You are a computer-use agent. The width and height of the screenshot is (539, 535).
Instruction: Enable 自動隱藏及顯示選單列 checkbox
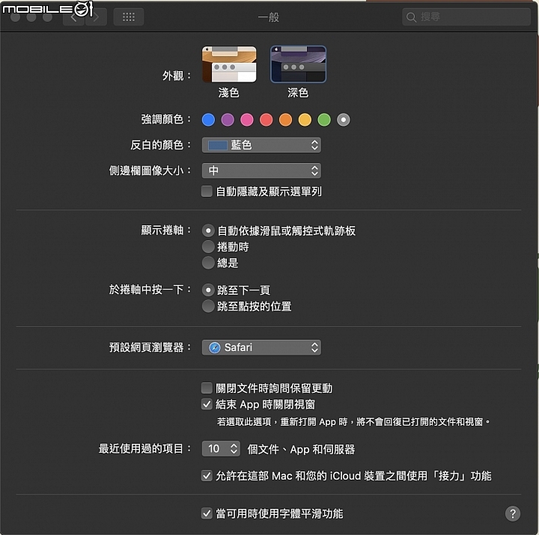[x=207, y=192]
